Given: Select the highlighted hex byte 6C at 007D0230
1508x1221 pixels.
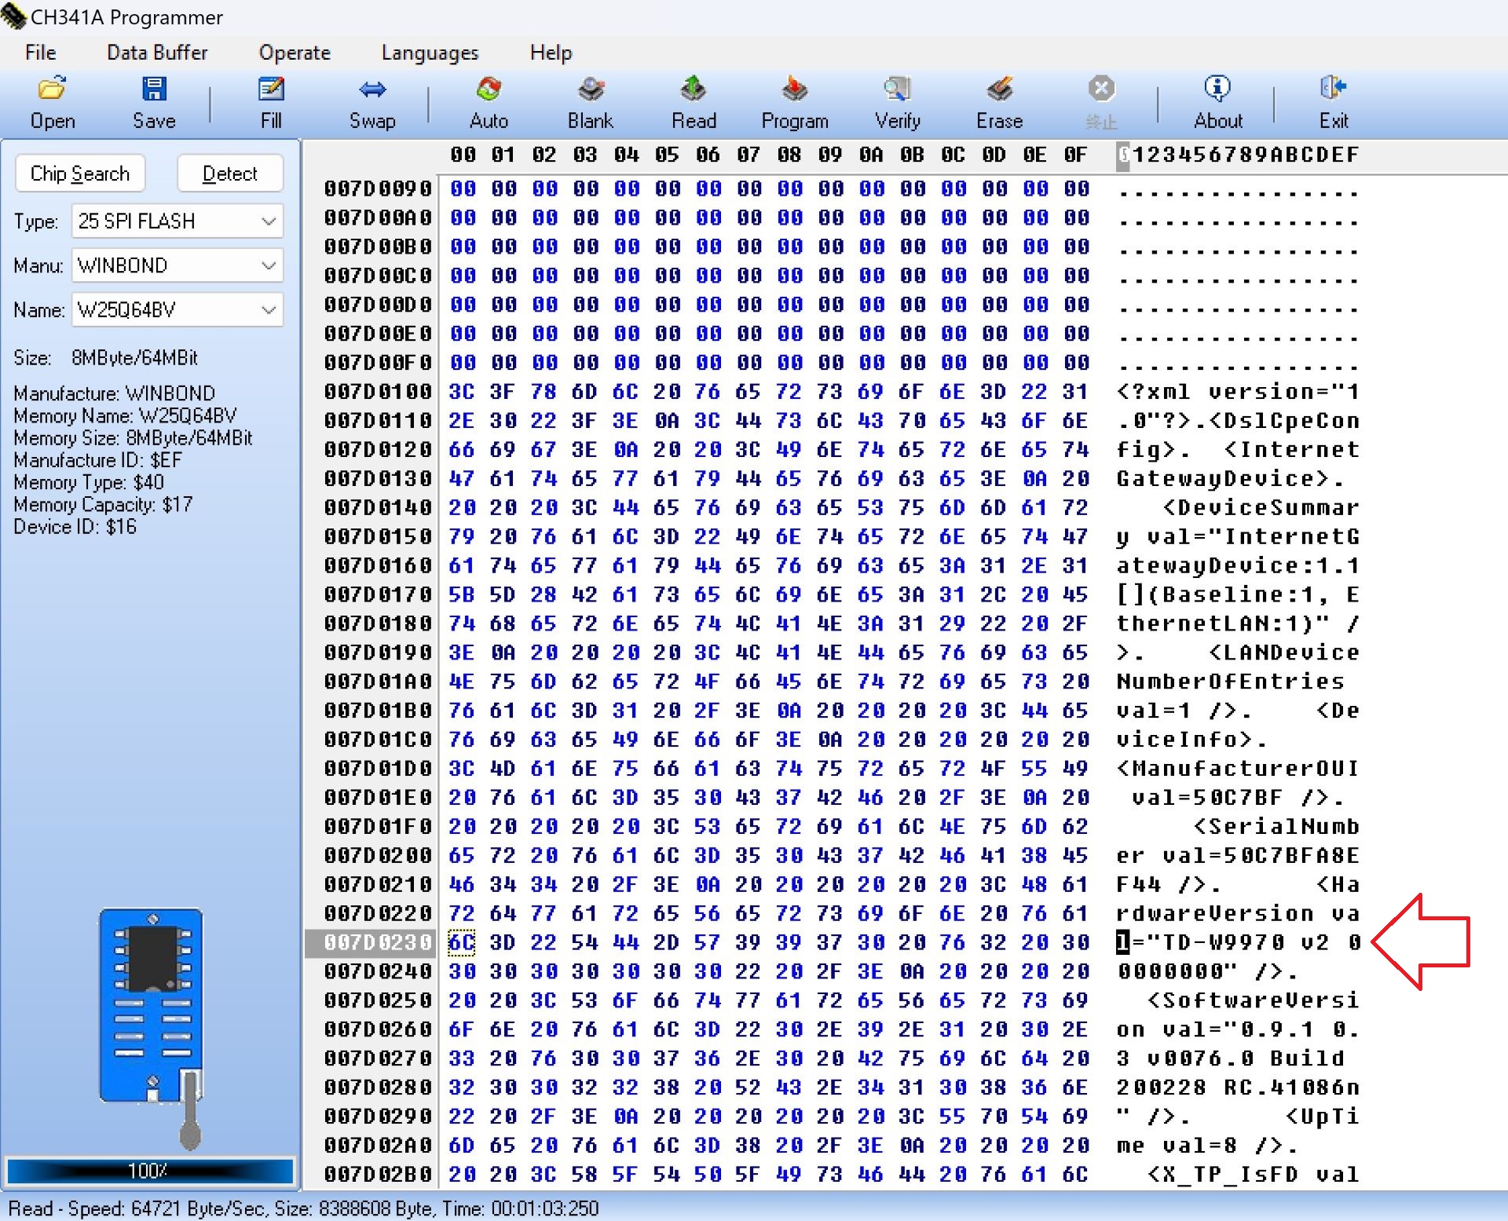Looking at the screenshot, I should pos(462,942).
